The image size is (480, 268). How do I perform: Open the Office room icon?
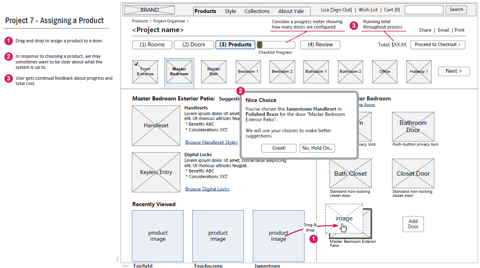384,72
